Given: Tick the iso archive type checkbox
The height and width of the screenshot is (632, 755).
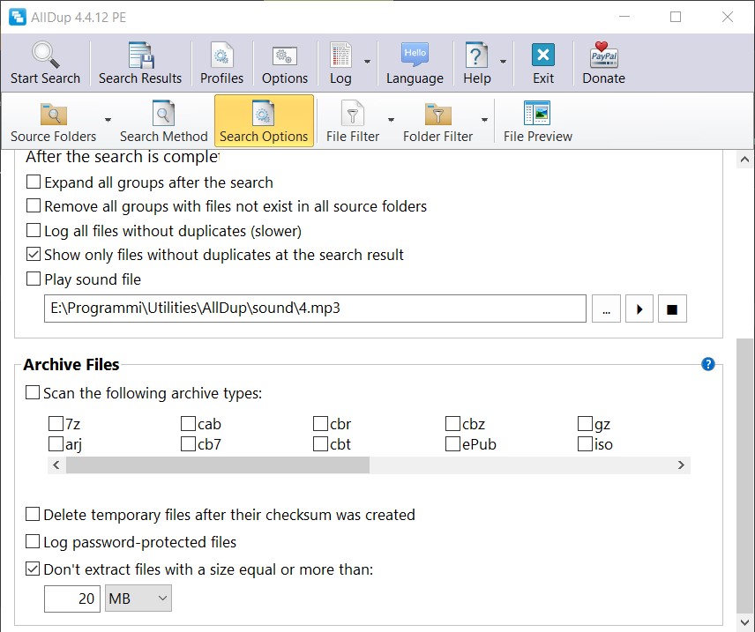Looking at the screenshot, I should tap(585, 443).
